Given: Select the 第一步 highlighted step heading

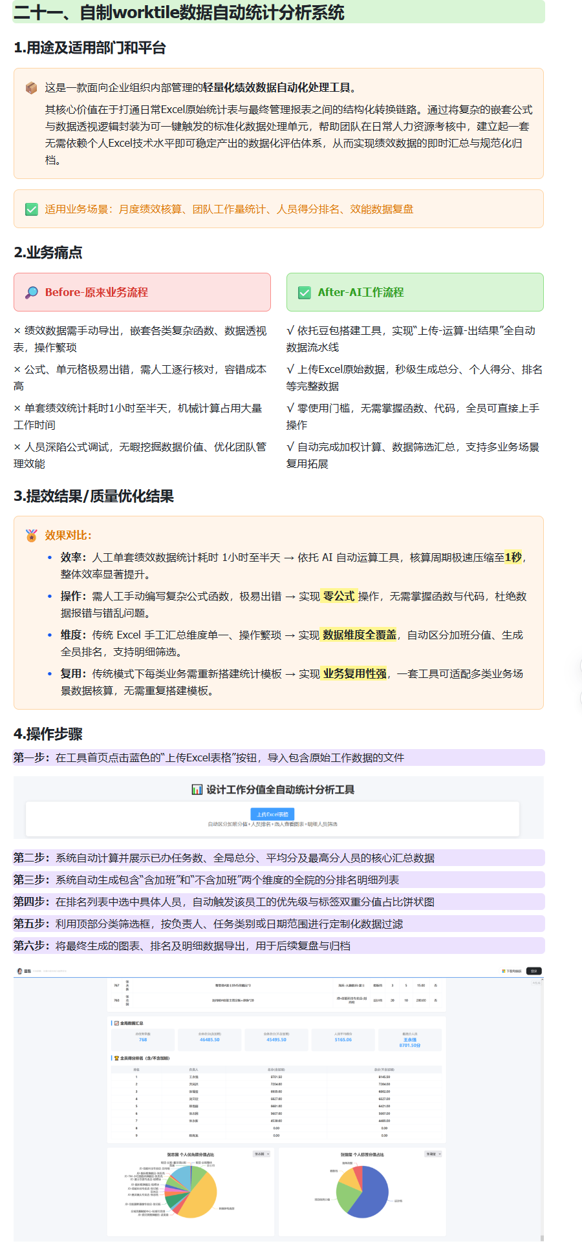Looking at the screenshot, I should coord(279,757).
